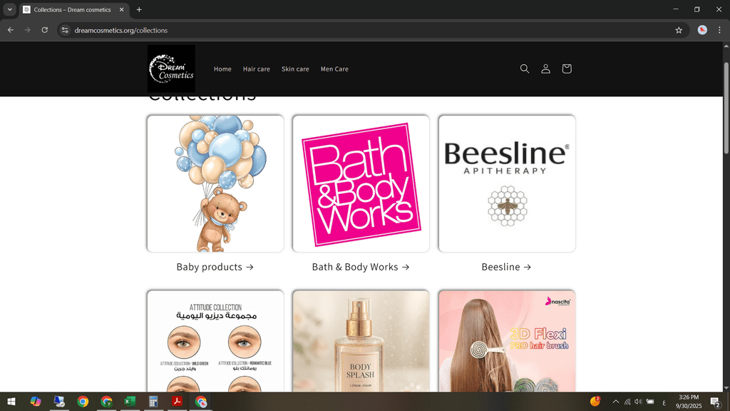Click the address bar URL field
This screenshot has height=411, width=730.
[x=372, y=30]
